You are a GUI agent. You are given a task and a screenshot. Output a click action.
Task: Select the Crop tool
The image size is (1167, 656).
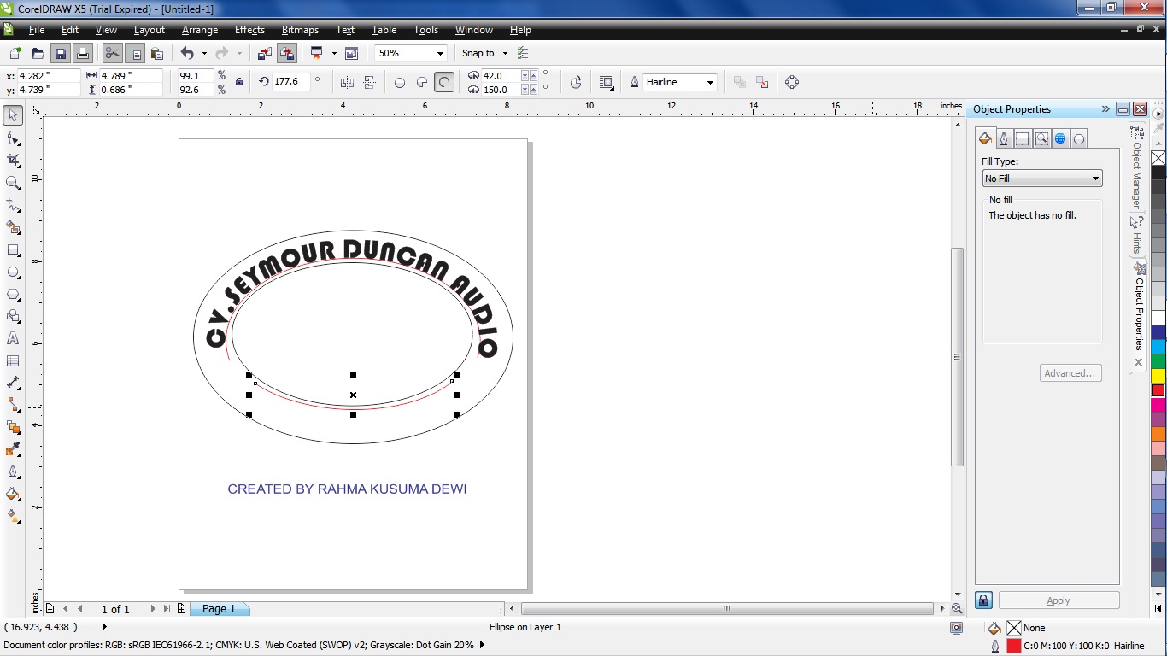pos(13,160)
